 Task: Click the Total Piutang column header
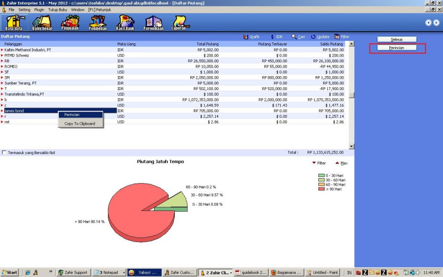208,44
